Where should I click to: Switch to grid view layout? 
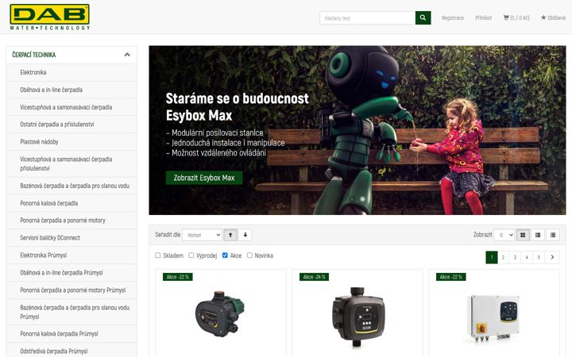click(x=523, y=235)
